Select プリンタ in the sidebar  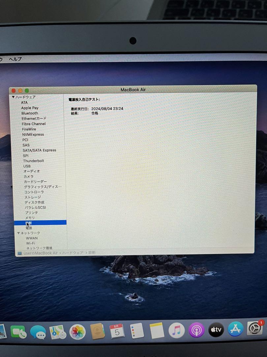click(x=31, y=213)
